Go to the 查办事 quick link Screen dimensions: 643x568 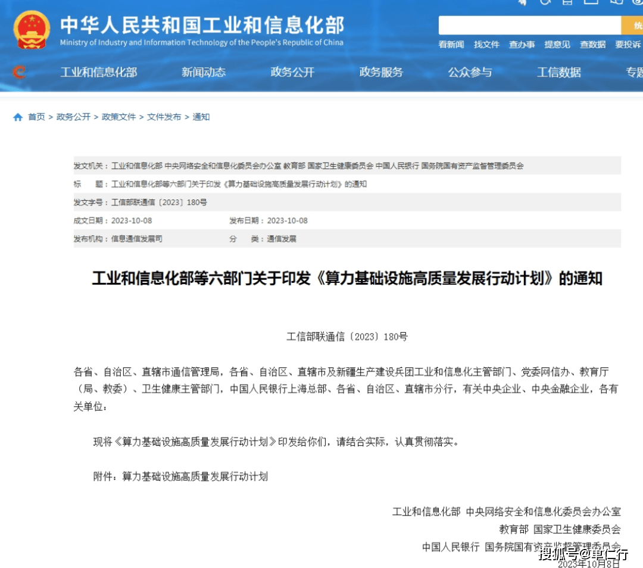(522, 45)
